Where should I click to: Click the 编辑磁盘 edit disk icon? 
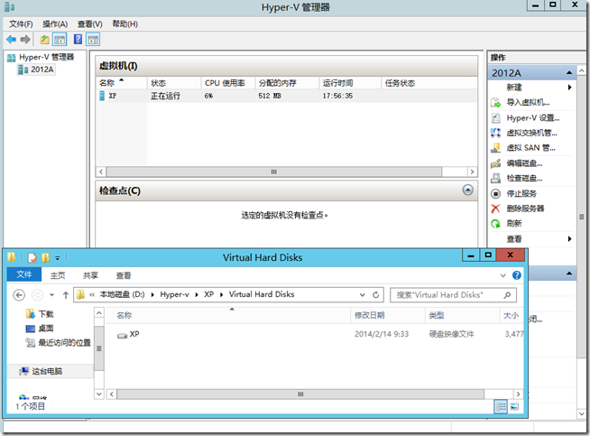click(496, 163)
